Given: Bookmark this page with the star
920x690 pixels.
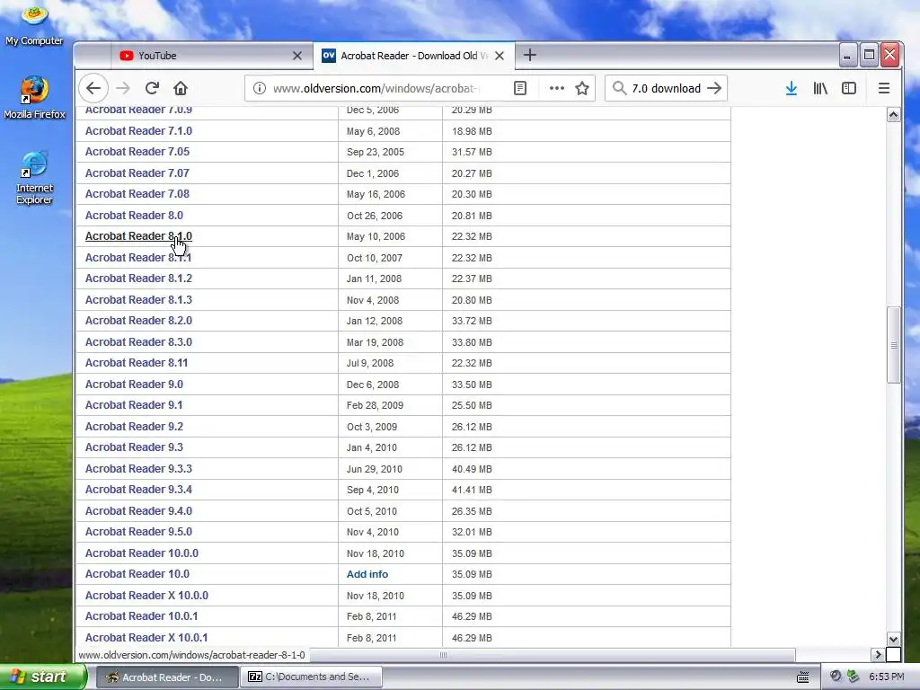Looking at the screenshot, I should click(582, 88).
